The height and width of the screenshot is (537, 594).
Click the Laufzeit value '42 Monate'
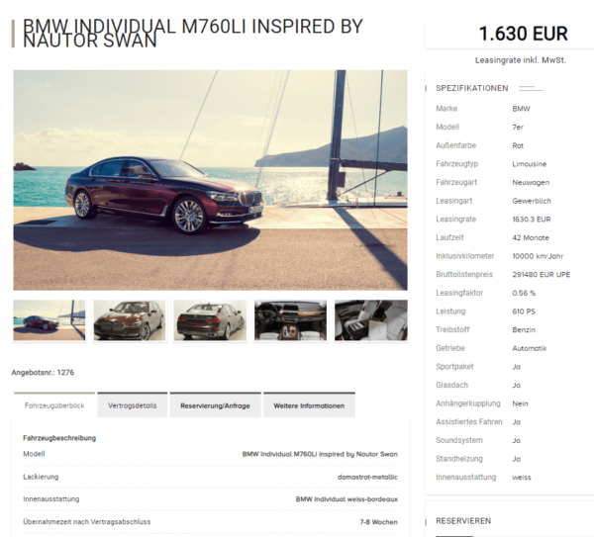(x=531, y=238)
